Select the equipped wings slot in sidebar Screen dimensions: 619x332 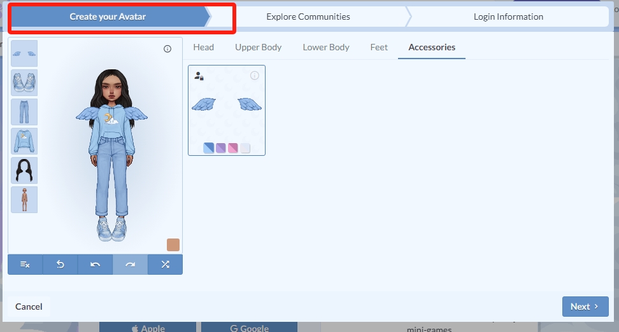coord(24,53)
